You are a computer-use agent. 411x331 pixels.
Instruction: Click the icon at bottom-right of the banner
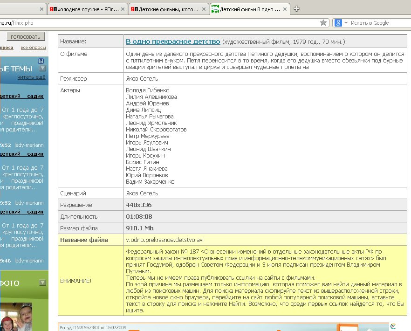point(393,326)
